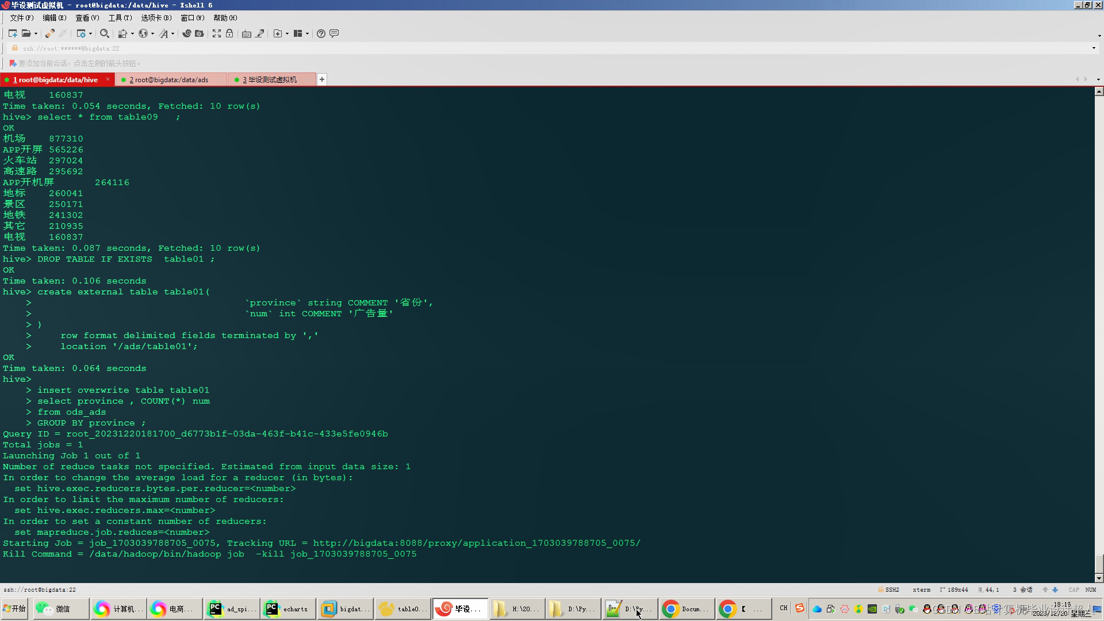Screen dimensions: 1104x621
Task: Switch to tab 2 root@bigdata:/data/ads
Action: [x=168, y=79]
